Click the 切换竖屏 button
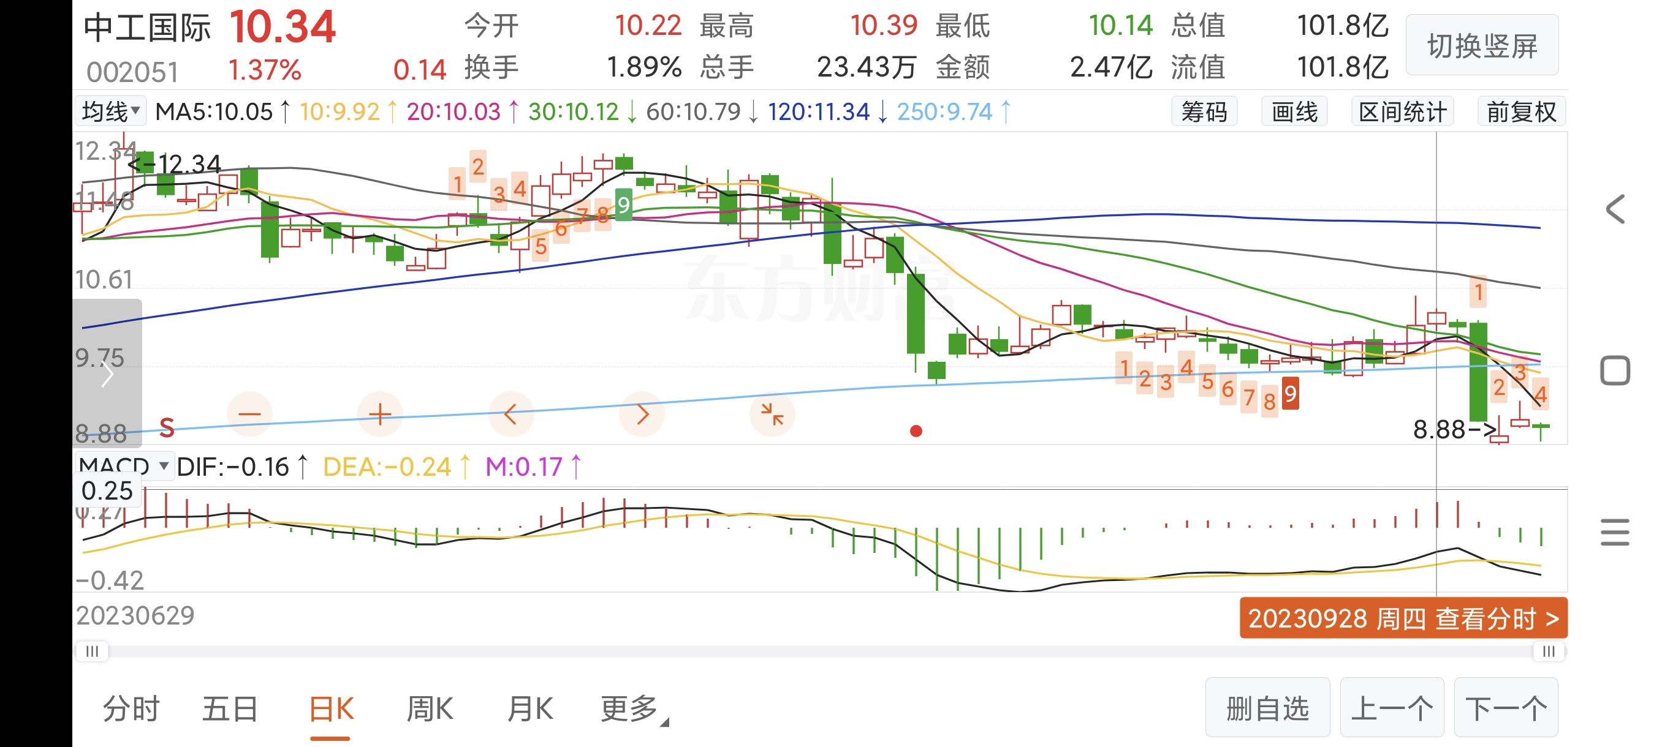This screenshot has height=747, width=1662. pos(1482,47)
